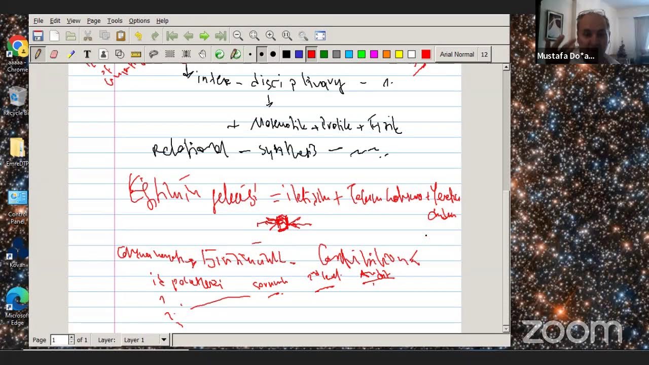Viewport: 649px width, 365px height.
Task: Click the Default Pen icon
Action: 236,54
